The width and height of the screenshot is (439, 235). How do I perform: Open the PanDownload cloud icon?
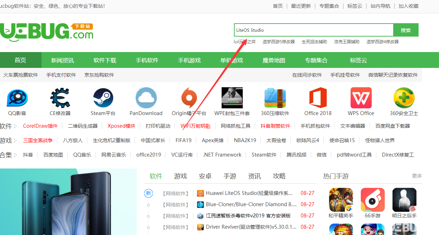[x=146, y=98]
